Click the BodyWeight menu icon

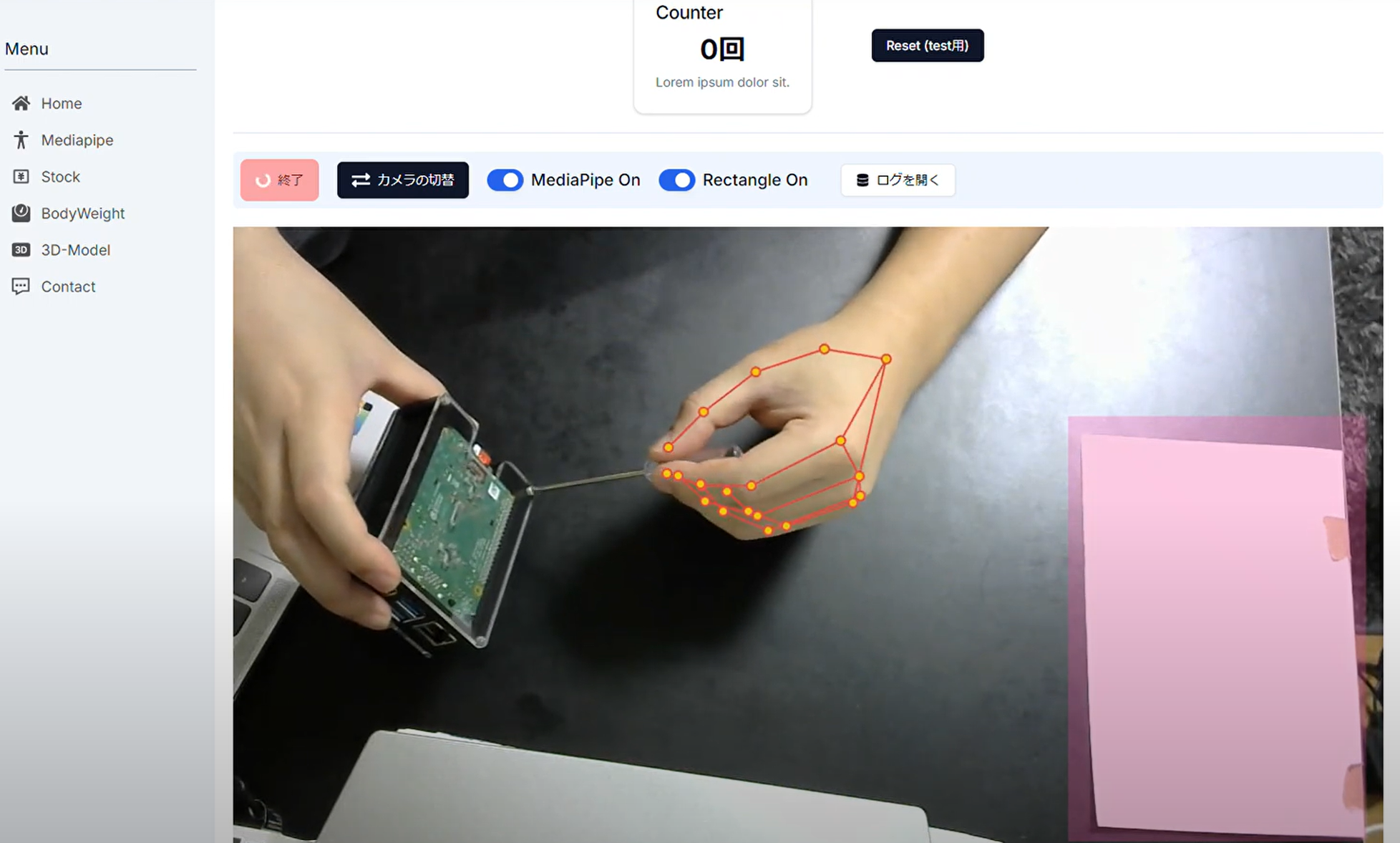(20, 212)
